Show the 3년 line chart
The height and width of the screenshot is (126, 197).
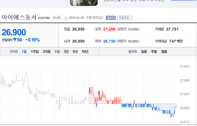point(66,52)
